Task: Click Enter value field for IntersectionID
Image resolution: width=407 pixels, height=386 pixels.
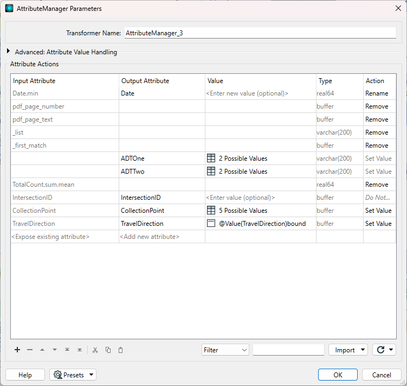Action: click(x=261, y=198)
